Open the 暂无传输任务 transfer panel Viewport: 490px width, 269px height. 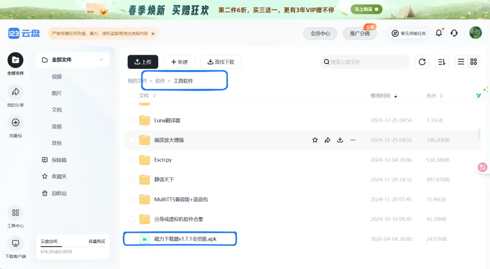click(x=409, y=34)
